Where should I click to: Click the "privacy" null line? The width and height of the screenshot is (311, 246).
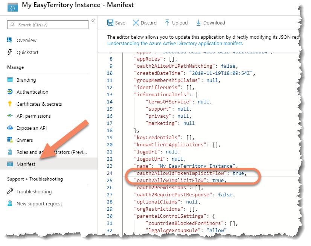(169, 116)
